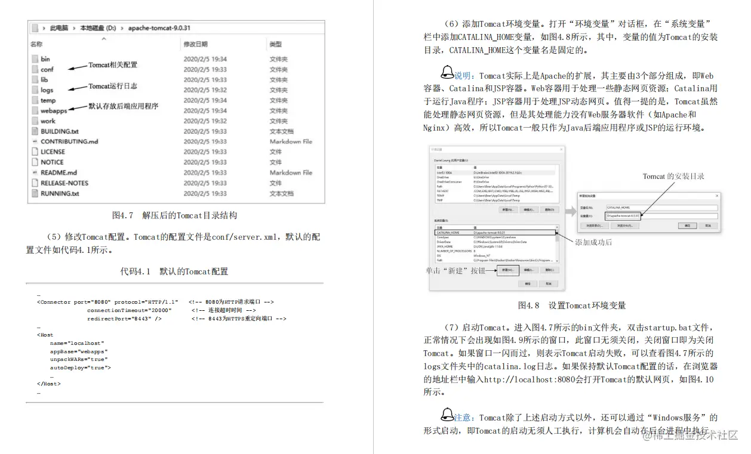Sort by the 修改日期 column header
Screen dimensions: 751x454
click(195, 44)
